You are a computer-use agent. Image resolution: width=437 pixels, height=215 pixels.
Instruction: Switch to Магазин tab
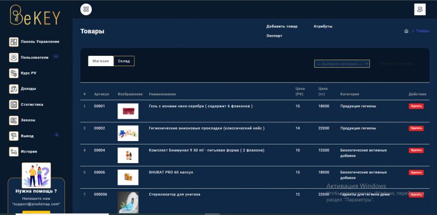click(101, 61)
